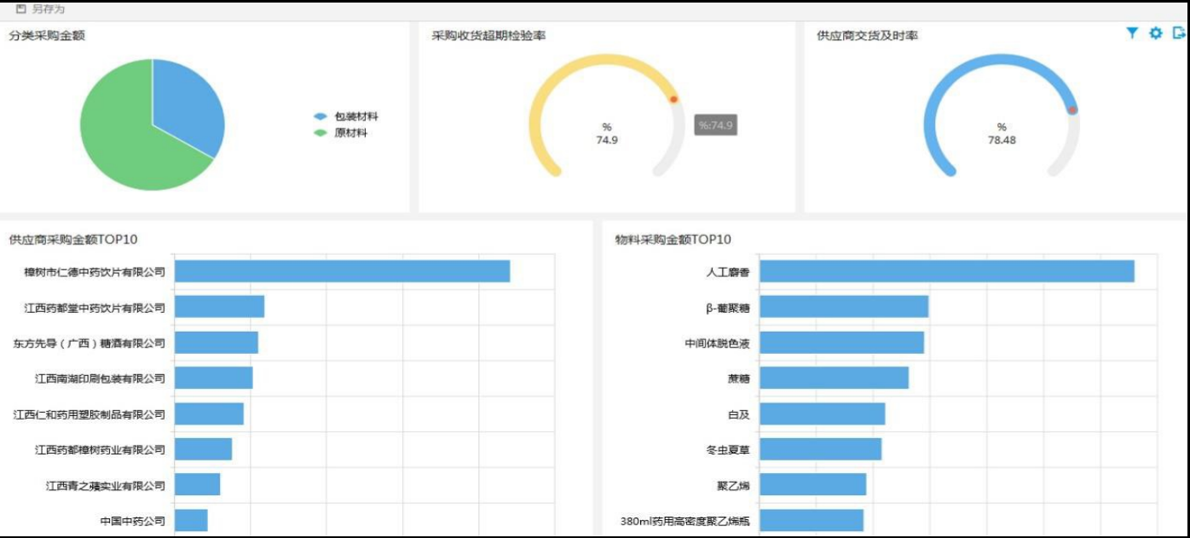1190x538 pixels.
Task: Click red marker on the yellow gauge
Action: 673,100
